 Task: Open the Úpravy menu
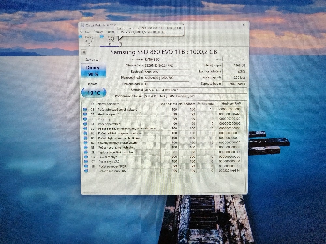pos(98,32)
